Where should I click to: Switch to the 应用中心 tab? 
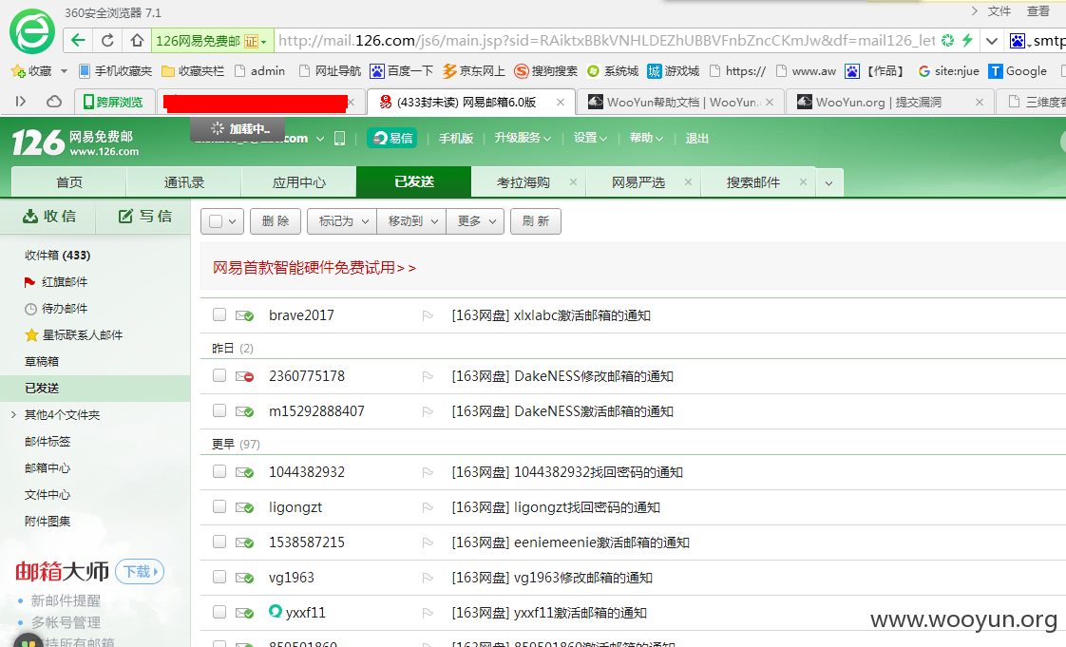(x=299, y=182)
